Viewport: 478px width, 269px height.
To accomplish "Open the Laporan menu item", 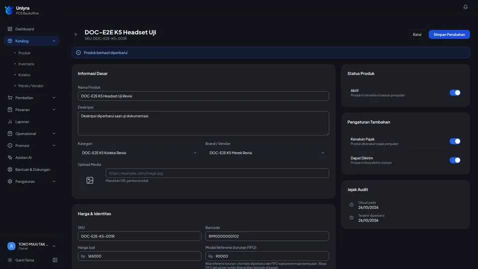I will (x=32, y=122).
